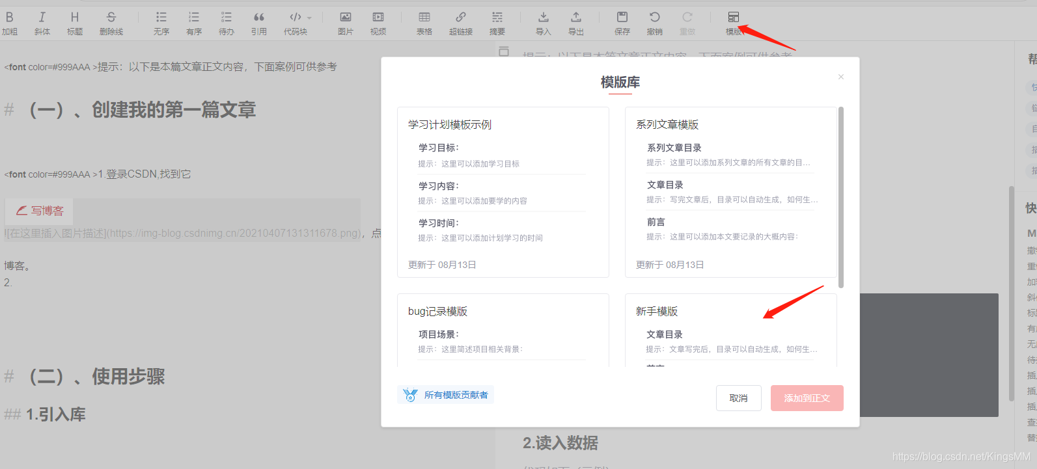
Task: Click 系列文章目录 in the series template
Action: pyautogui.click(x=674, y=148)
